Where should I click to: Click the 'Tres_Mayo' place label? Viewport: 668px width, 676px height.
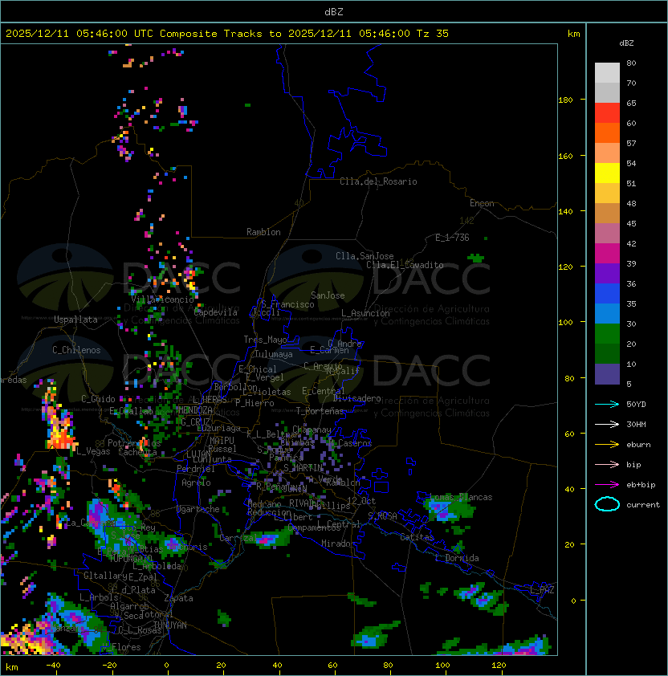265,340
